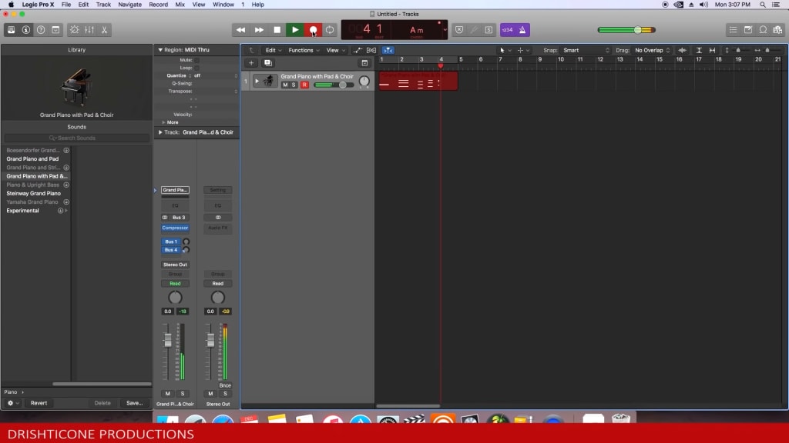Open the Quantize off dropdown
Screen dimensions: 789x443
pyautogui.click(x=216, y=75)
